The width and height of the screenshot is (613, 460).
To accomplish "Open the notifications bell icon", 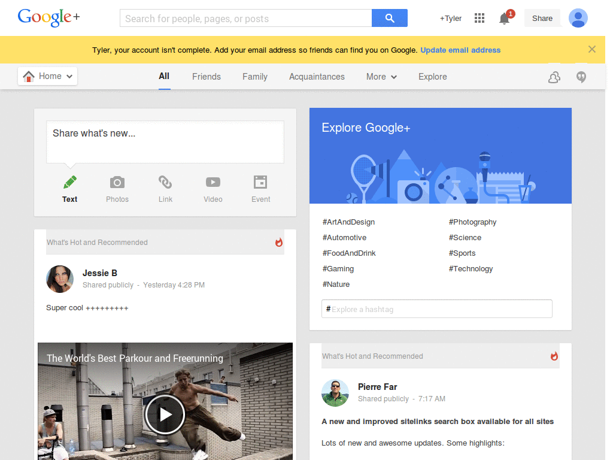I will point(505,18).
